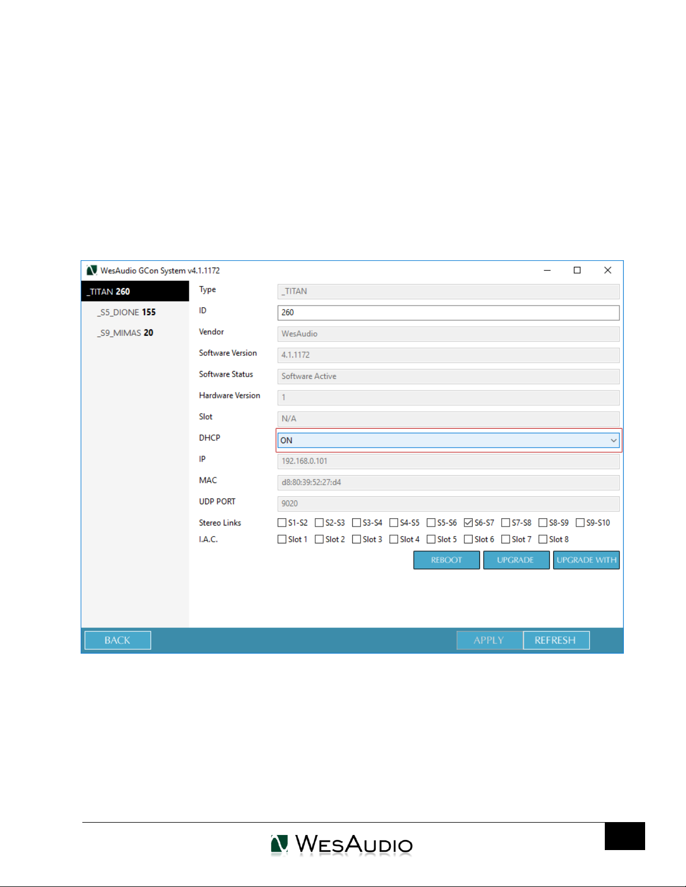Check the I.A.C. Slot 8 checkbox
This screenshot has width=686, height=887.
point(543,539)
